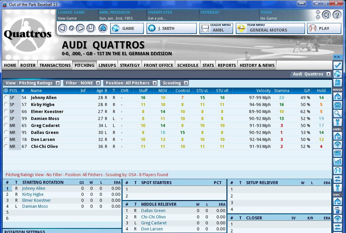Open the SCHEDULE tab
The image size is (346, 233).
188,65
